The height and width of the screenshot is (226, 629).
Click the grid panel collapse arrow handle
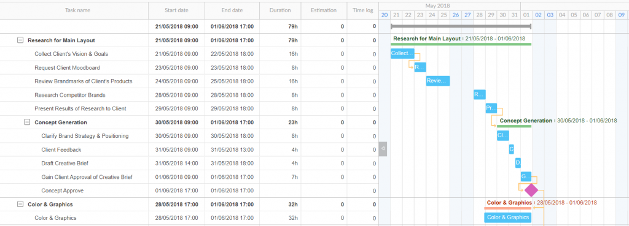[x=383, y=149]
